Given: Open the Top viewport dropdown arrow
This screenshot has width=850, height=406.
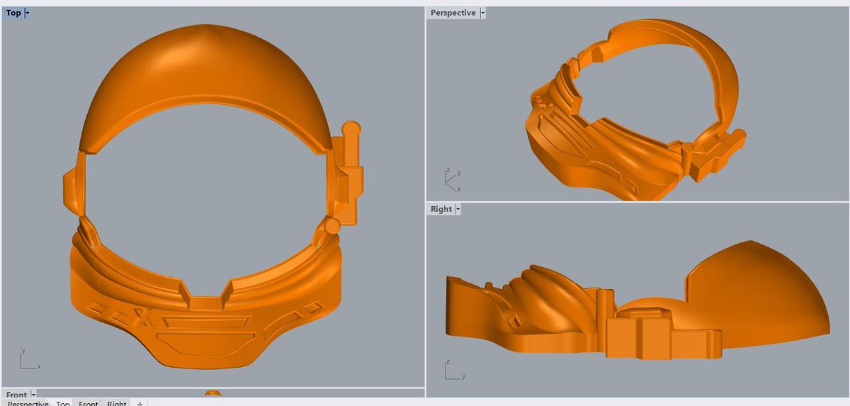Looking at the screenshot, I should (x=27, y=13).
